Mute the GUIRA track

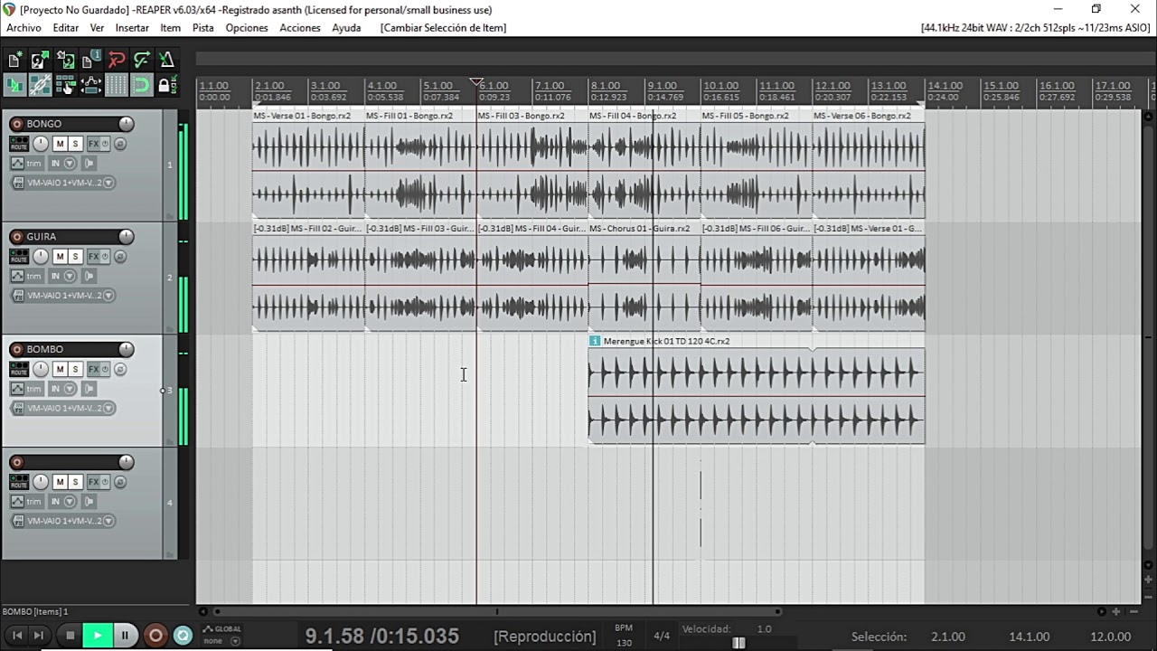(x=60, y=257)
